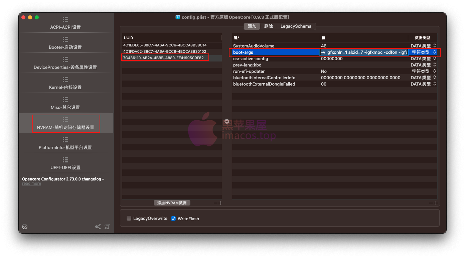
Task: Switch to the LegacySchema tab
Action: pos(296,26)
